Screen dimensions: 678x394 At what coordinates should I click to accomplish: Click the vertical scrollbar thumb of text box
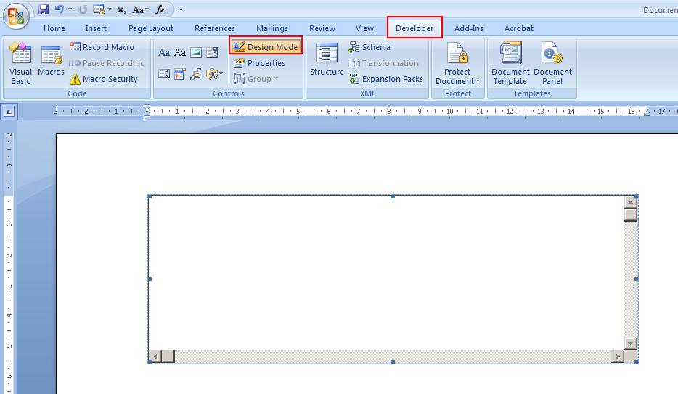(x=630, y=215)
